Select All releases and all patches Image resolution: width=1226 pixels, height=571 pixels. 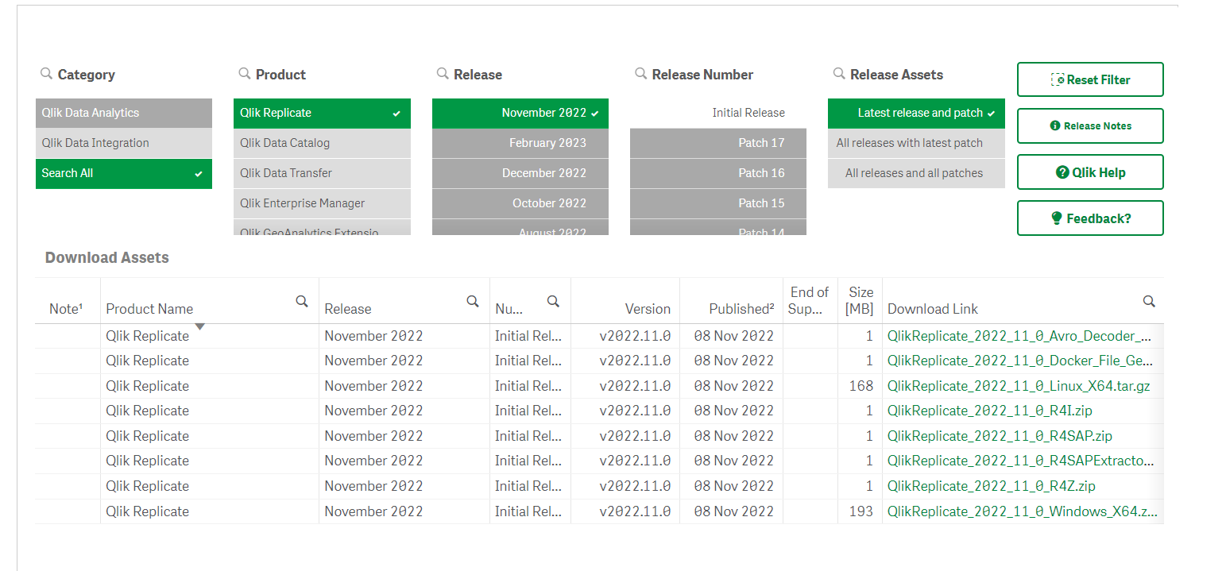[915, 173]
